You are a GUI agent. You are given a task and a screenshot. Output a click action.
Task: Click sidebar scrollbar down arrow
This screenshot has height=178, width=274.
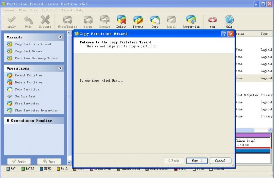(x=69, y=162)
